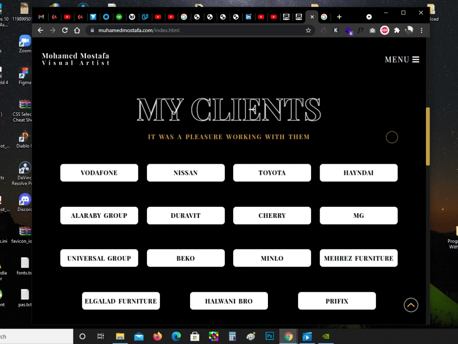Open the MENU hamburger
Screen dimensions: 458x344
point(402,60)
